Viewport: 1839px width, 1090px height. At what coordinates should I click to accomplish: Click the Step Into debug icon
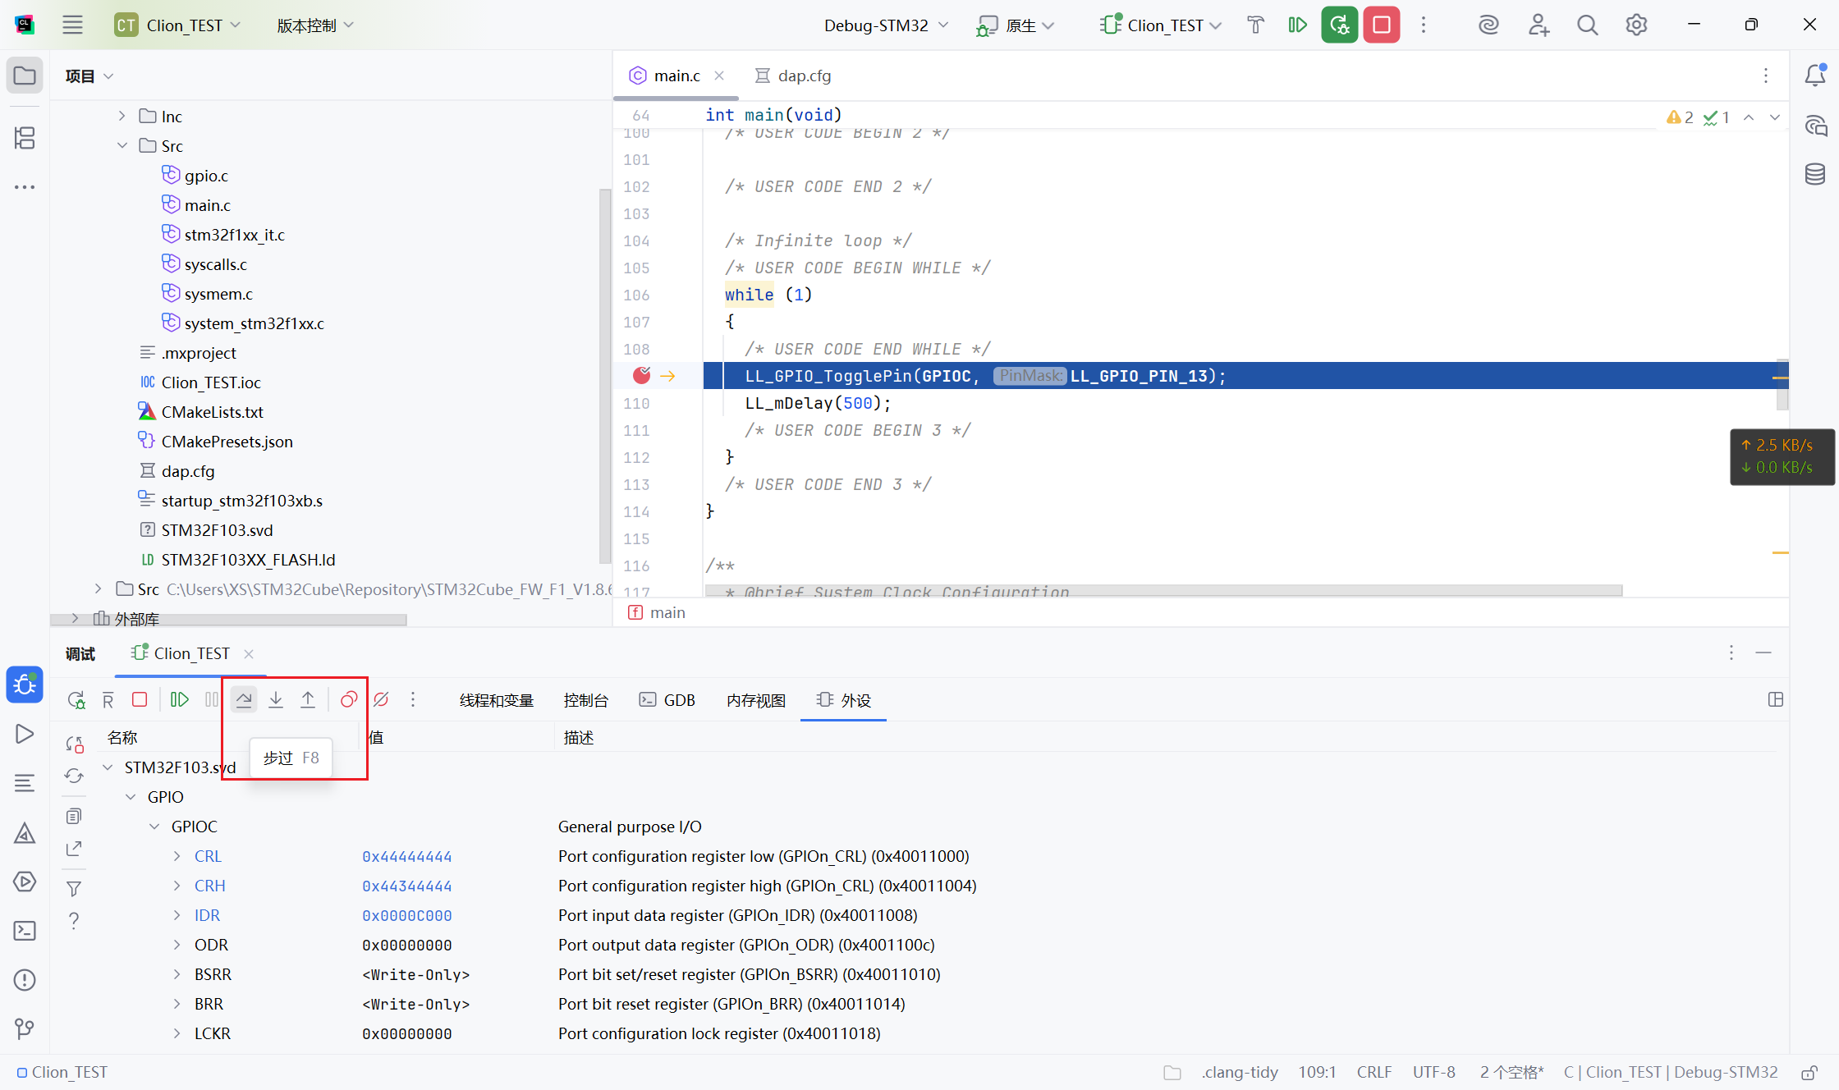coord(276,699)
